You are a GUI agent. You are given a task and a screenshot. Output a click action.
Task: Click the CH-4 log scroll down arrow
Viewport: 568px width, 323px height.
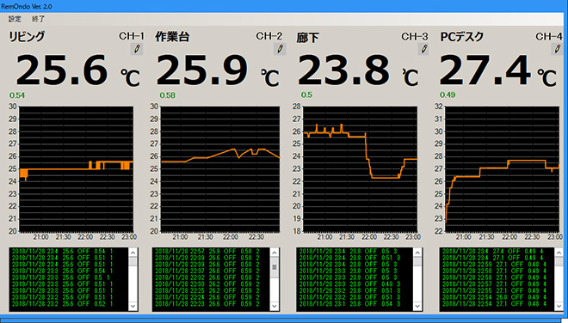[x=559, y=306]
